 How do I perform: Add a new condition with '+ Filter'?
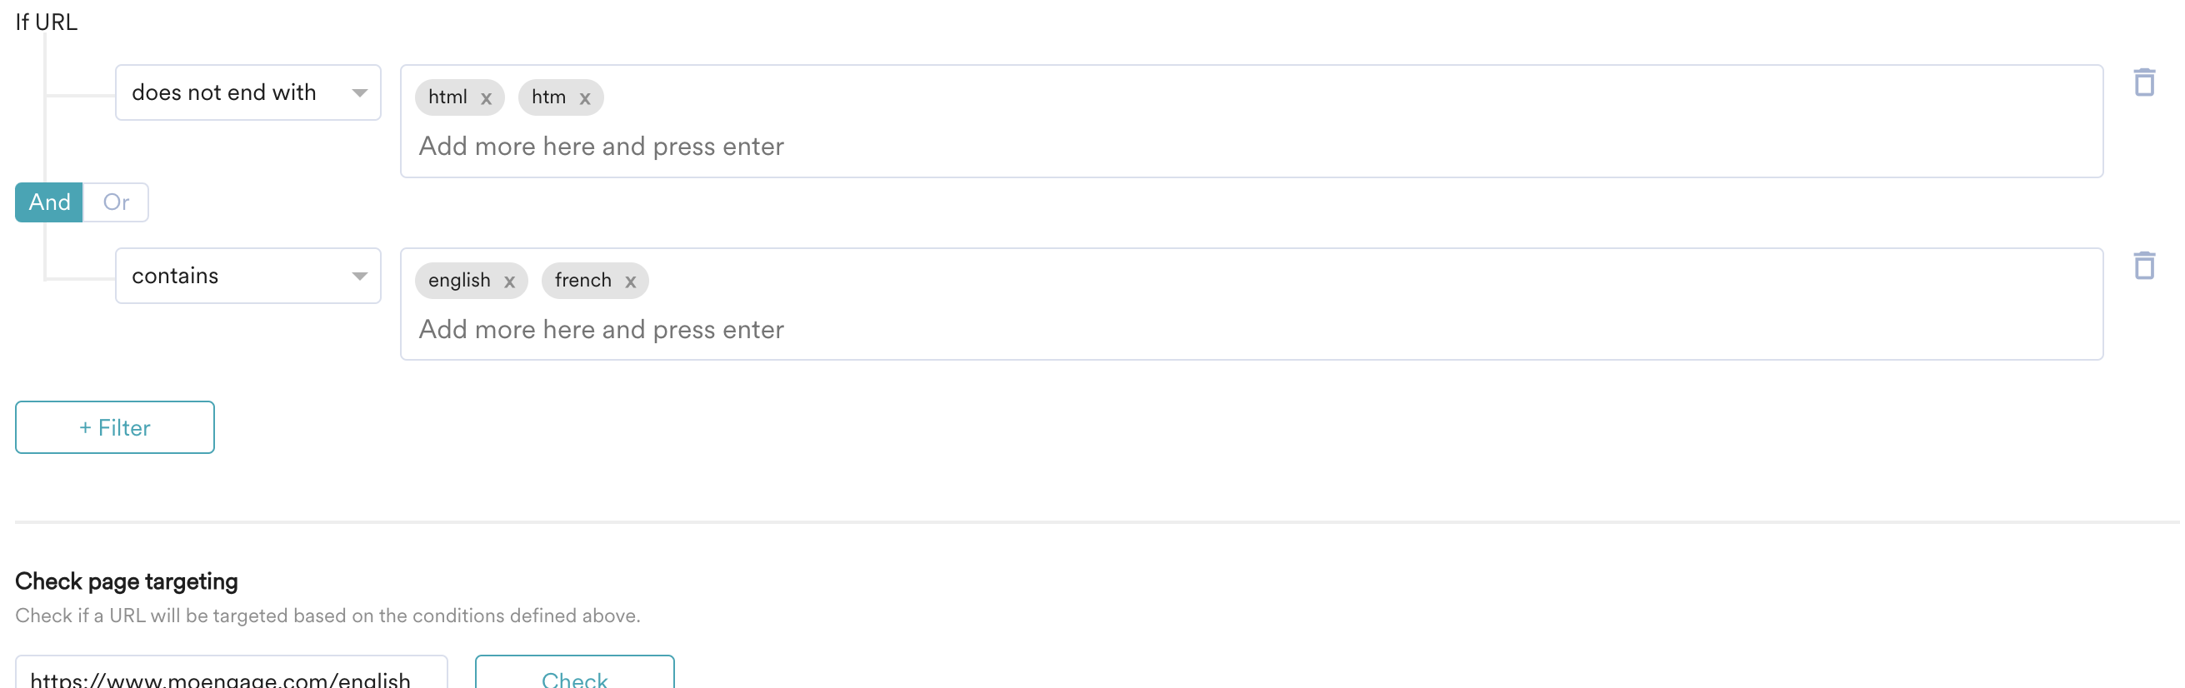tap(113, 427)
